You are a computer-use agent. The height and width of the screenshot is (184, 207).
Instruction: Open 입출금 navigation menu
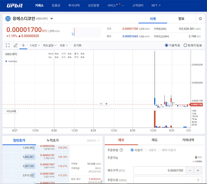pos(56,5)
